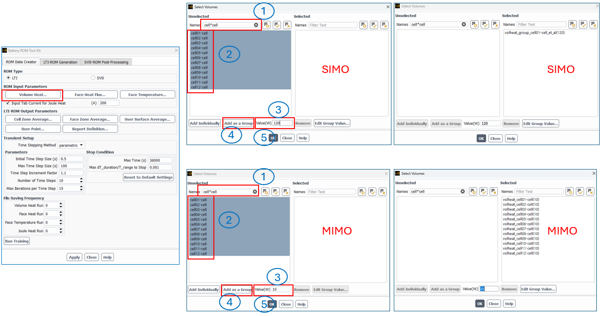Increase Number of Time Steps with up arrow

(81, 179)
